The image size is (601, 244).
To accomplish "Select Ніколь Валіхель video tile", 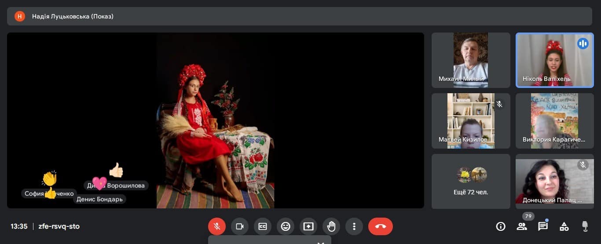I will [555, 60].
